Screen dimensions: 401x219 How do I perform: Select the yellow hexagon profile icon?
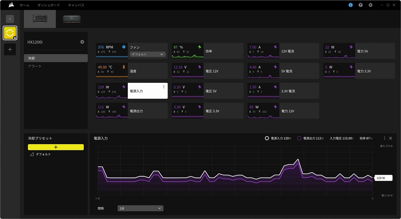[10, 33]
